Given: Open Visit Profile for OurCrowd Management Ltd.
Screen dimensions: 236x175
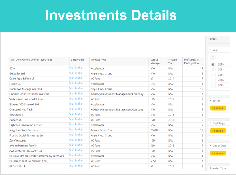Looking at the screenshot, I should click(x=76, y=88).
